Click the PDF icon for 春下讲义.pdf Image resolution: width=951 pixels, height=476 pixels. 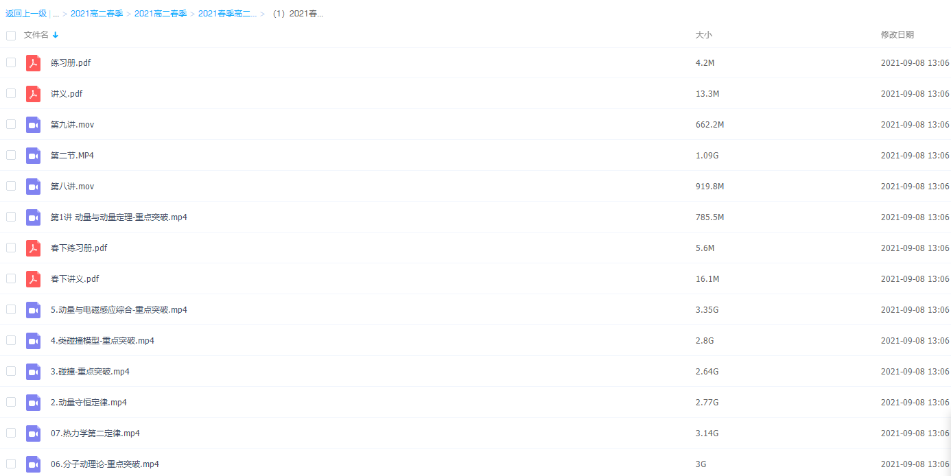coord(33,279)
